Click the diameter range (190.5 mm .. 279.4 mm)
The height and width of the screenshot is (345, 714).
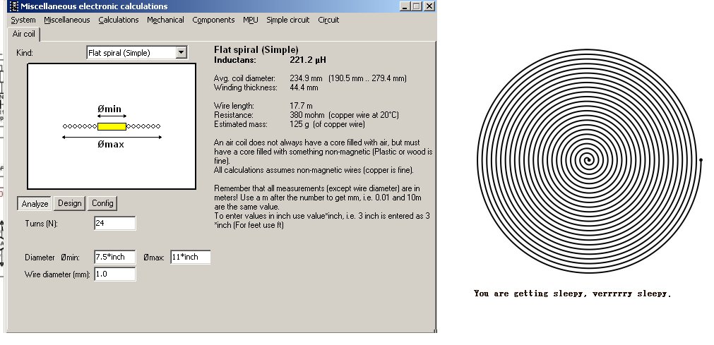point(367,78)
